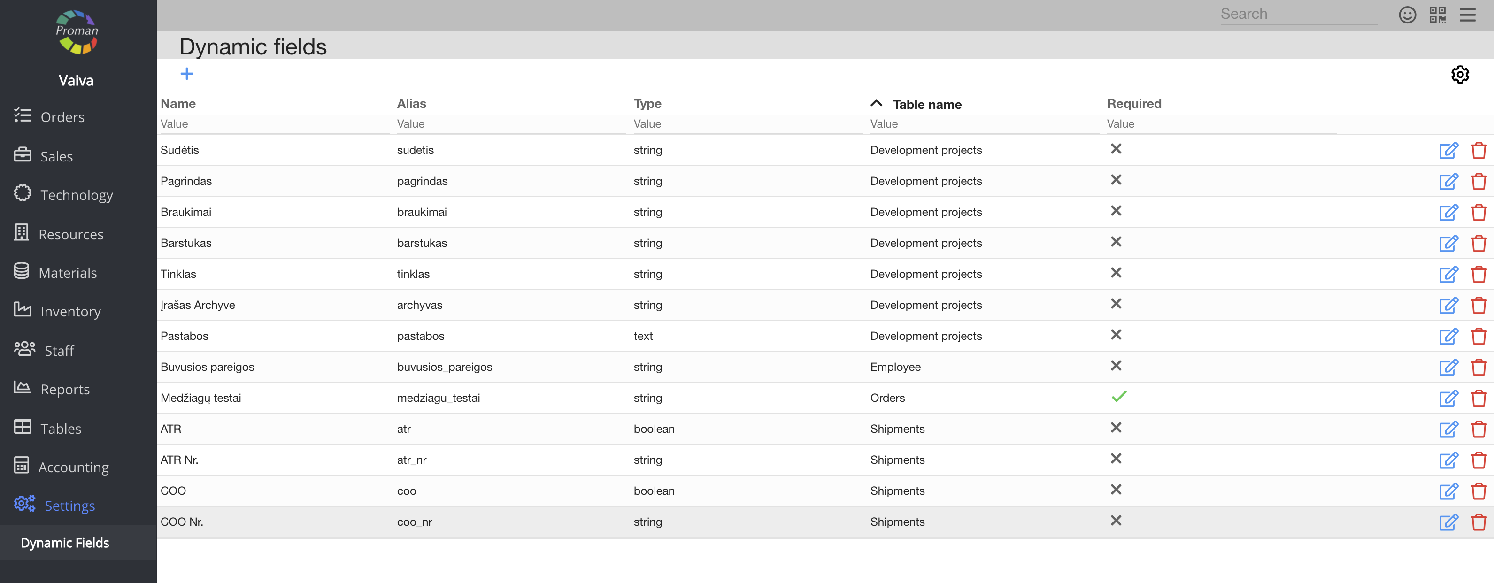Click the Proman logo link
The image size is (1494, 583).
(77, 32)
